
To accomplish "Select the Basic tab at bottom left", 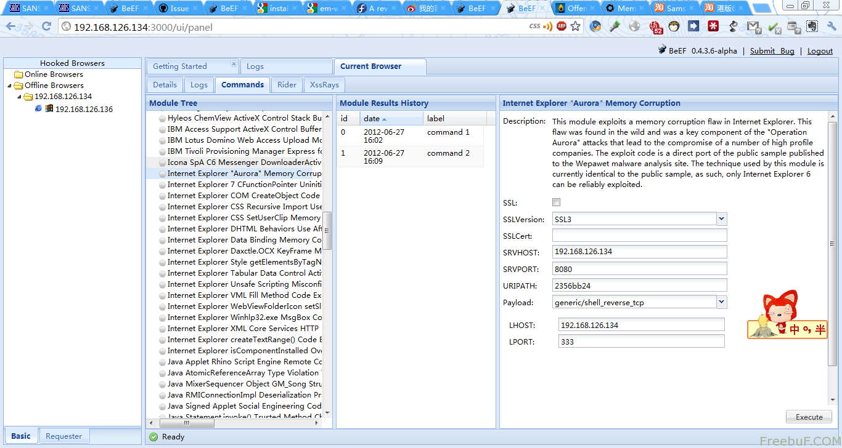I will (x=20, y=436).
